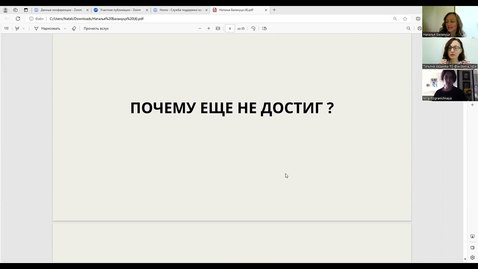The image size is (478, 269).
Task: Click the browser back arrow
Action: coord(7,19)
